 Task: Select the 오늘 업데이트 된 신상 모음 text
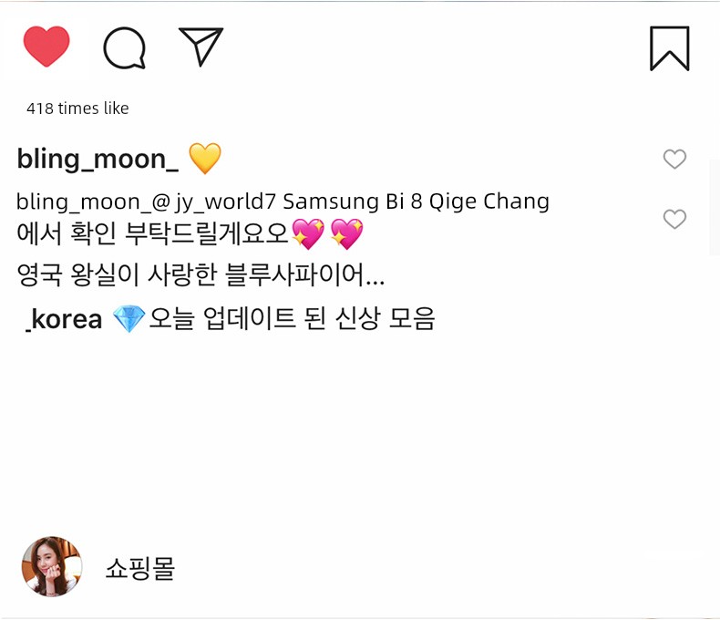point(292,320)
